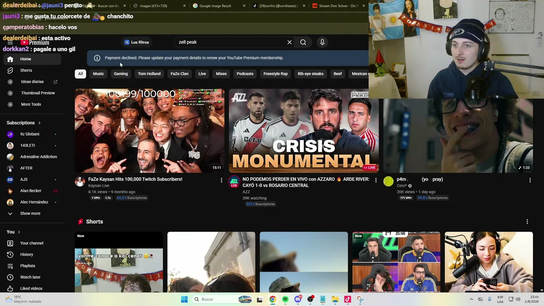Open Shorts section options menu
The width and height of the screenshot is (544, 306).
pos(527,221)
